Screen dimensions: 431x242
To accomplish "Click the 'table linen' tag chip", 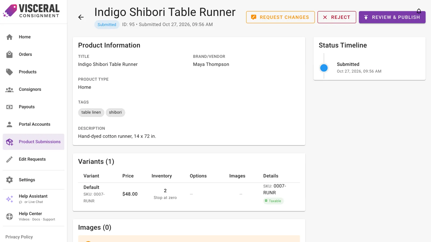I will click(x=91, y=112).
